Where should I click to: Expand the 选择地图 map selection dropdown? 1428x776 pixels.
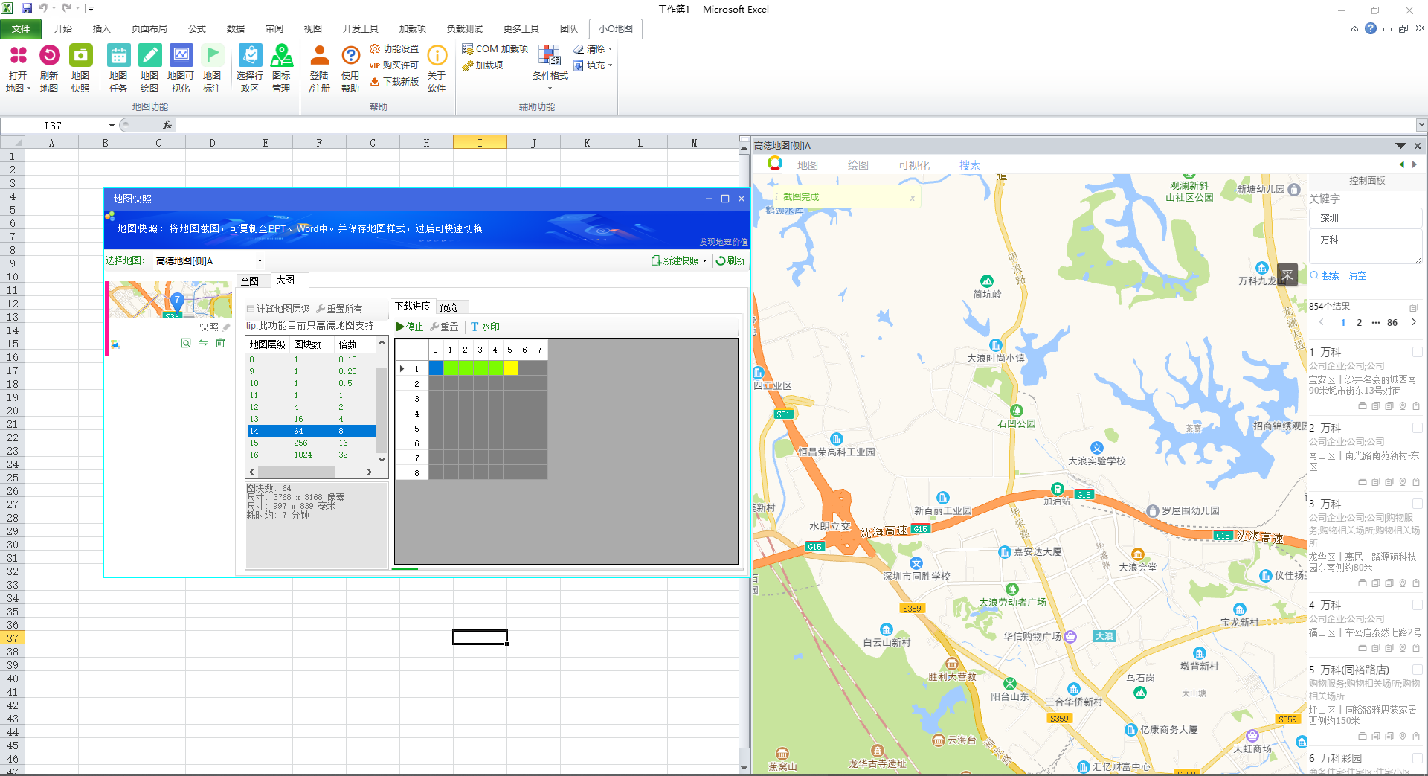[260, 261]
